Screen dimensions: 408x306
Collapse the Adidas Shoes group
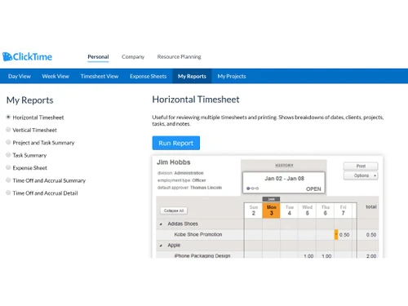[x=161, y=224]
